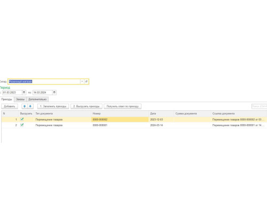Click the 2. Выгрузить приходы button
This screenshot has width=267, height=214.
87,106
